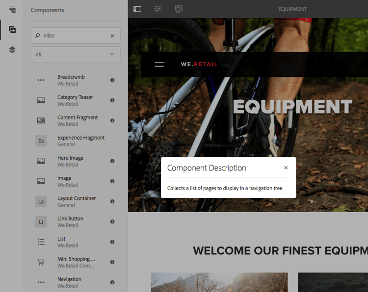Show info for Image component
This screenshot has height=292, width=368.
(112, 181)
